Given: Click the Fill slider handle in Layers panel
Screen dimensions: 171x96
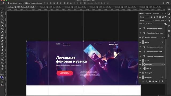Looking at the screenshot, I should (x=165, y=23).
